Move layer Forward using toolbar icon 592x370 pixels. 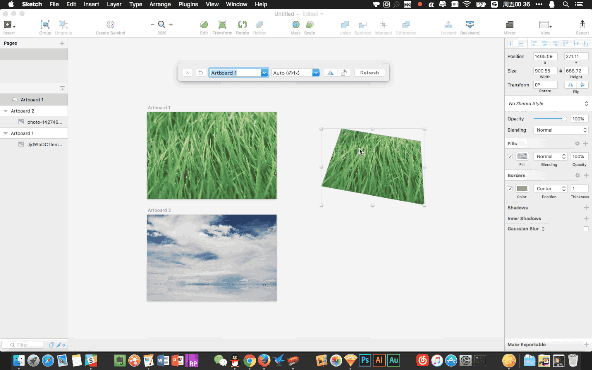click(x=448, y=25)
